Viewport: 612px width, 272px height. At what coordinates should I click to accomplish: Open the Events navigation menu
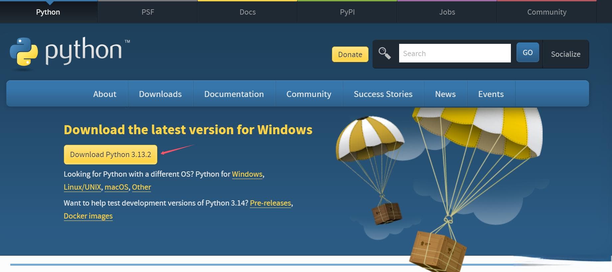(x=491, y=94)
